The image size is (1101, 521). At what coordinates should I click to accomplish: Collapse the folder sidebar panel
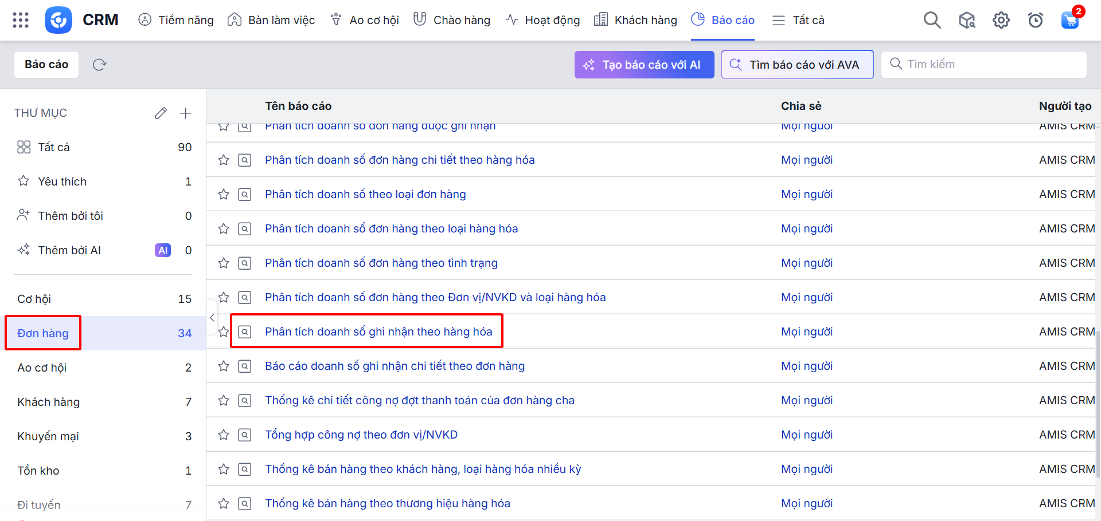212,317
